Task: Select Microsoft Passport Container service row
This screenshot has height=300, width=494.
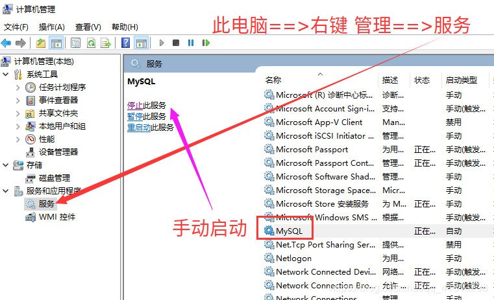Action: [378, 163]
